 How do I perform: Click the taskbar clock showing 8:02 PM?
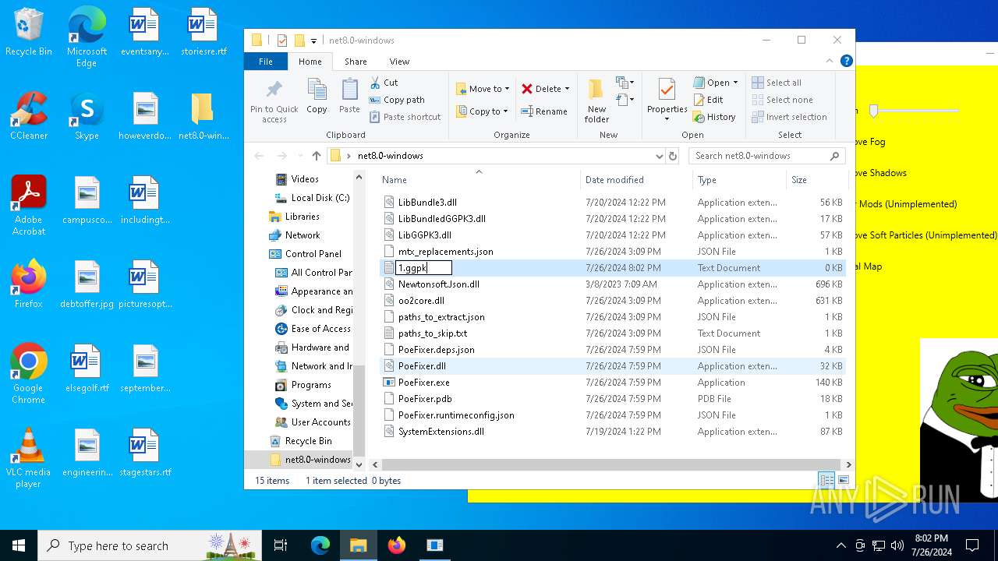930,545
